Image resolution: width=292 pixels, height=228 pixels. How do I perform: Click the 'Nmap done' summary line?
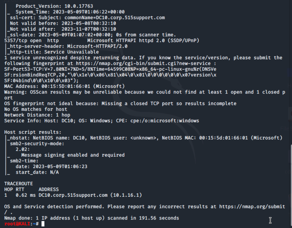coord(92,218)
